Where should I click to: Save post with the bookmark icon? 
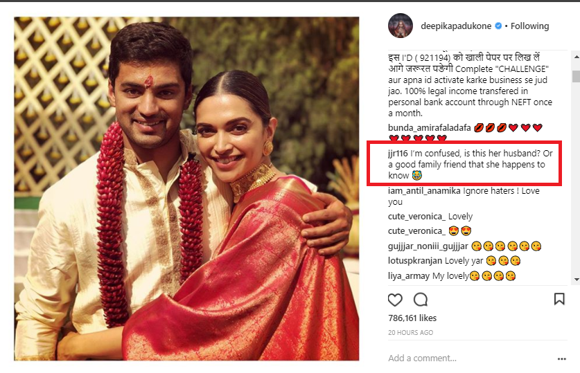559,300
